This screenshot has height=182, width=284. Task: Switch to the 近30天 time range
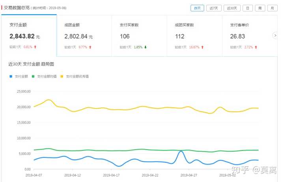point(232,8)
